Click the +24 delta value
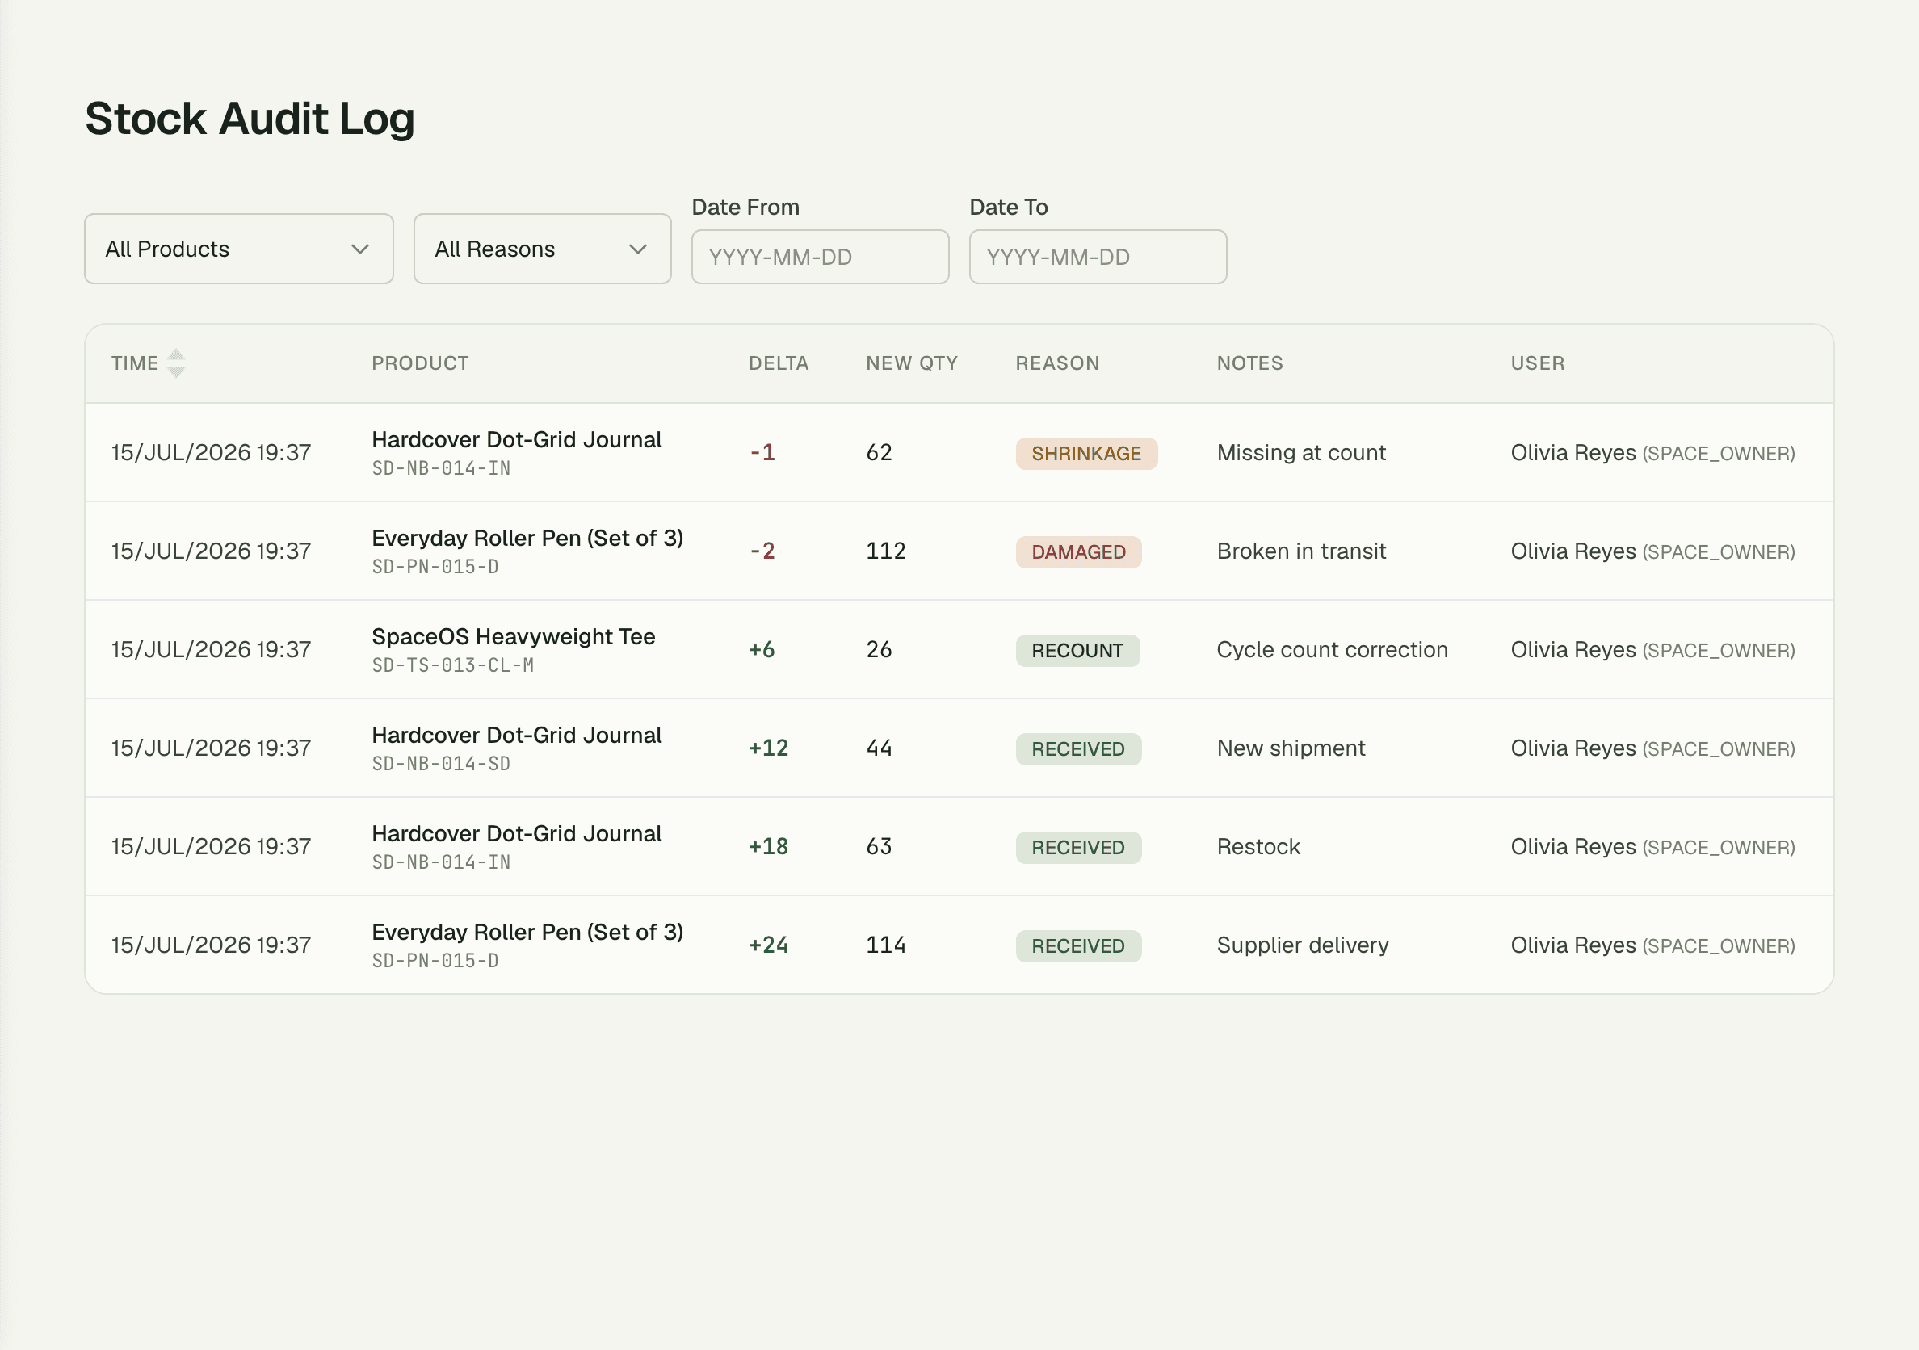 (x=768, y=945)
